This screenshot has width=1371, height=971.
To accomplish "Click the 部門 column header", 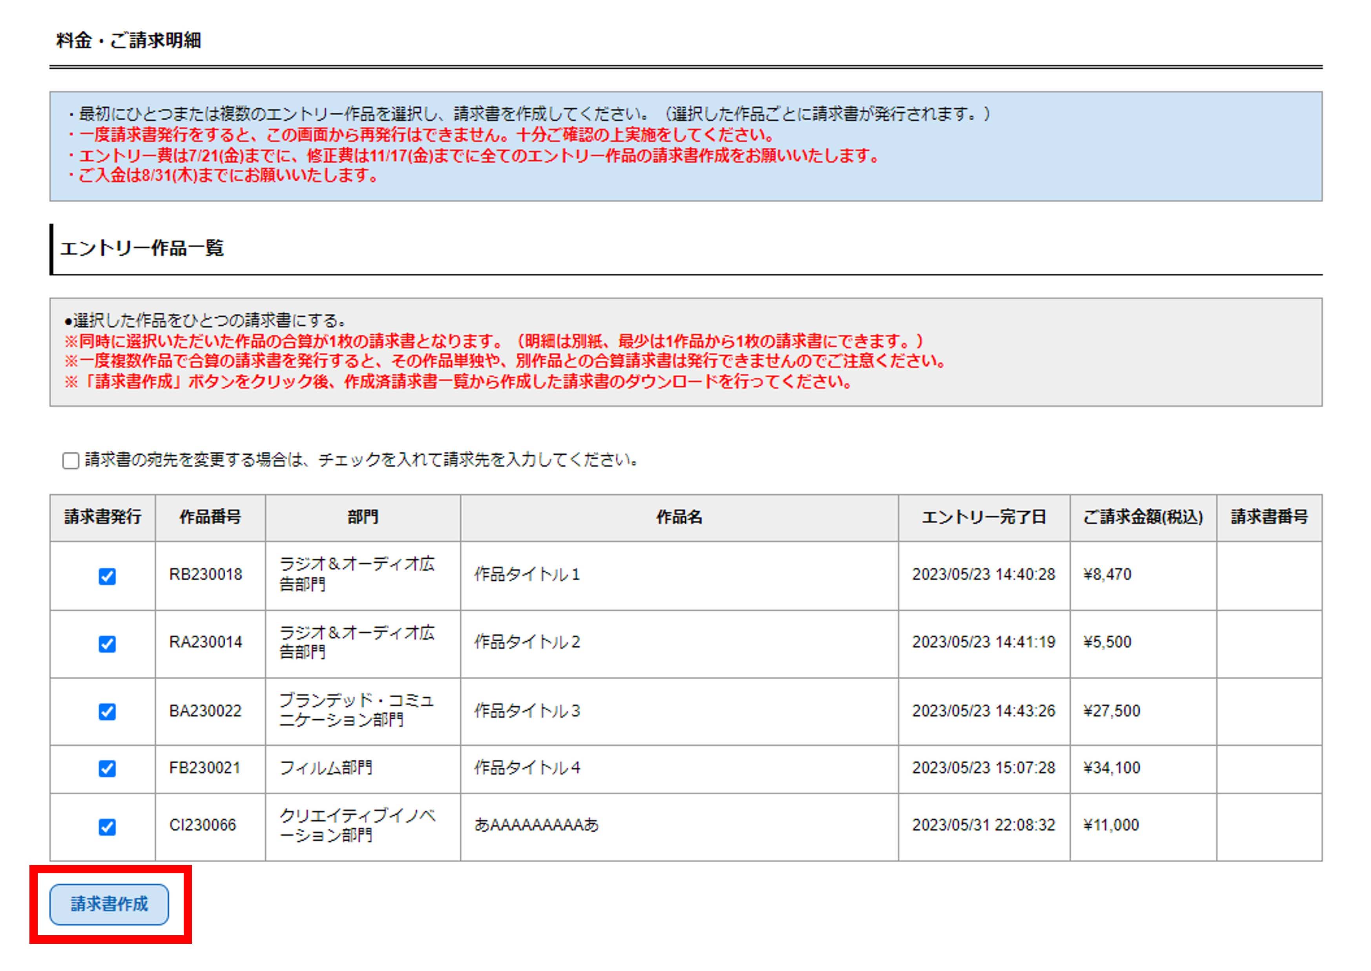I will point(362,517).
